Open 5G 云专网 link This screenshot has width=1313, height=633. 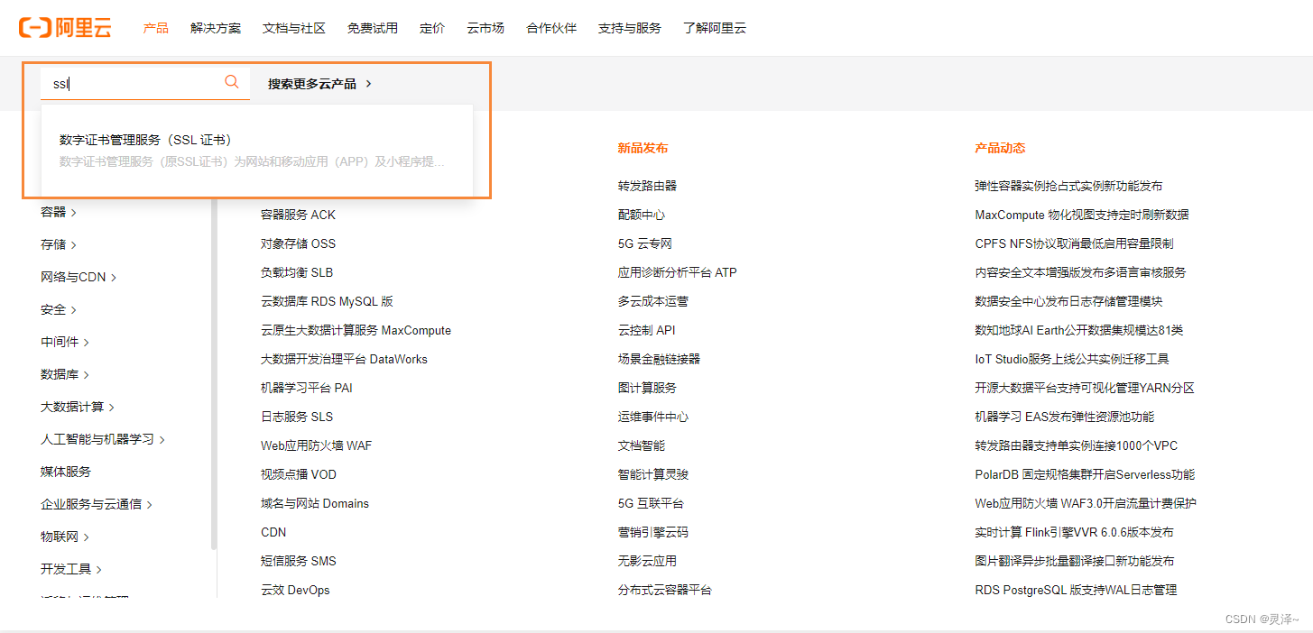[x=645, y=243]
